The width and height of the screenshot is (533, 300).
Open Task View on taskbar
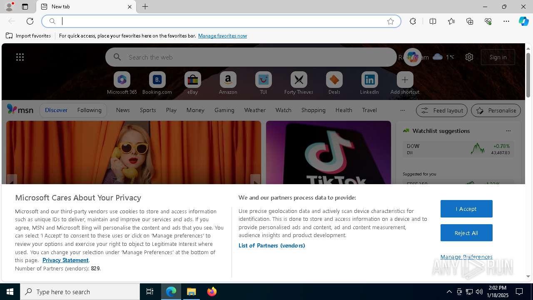point(150,292)
